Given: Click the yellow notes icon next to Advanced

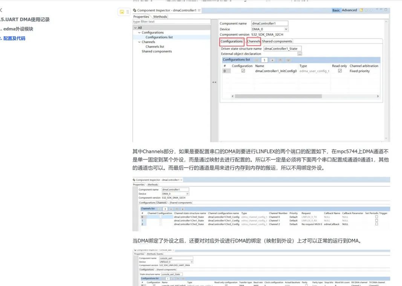Looking at the screenshot, I should pos(361,10).
